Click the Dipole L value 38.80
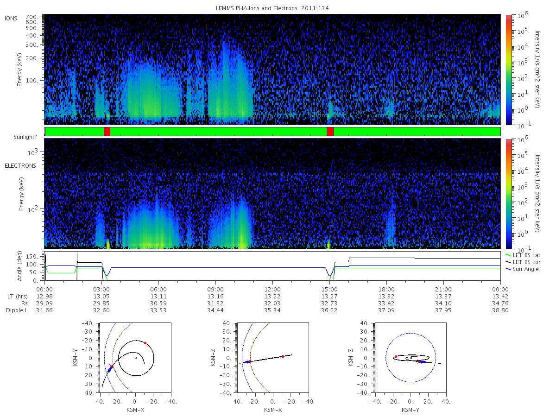This screenshot has height=417, width=556. (x=500, y=310)
